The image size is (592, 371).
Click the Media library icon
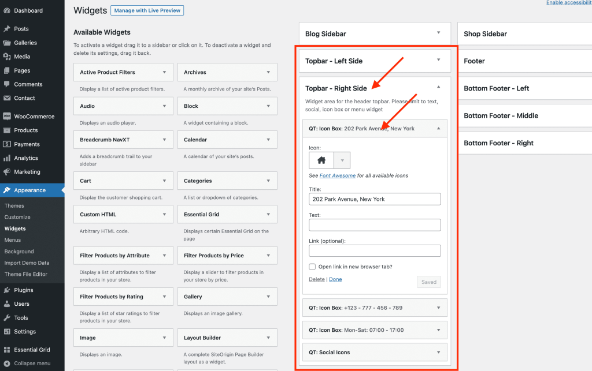7,57
